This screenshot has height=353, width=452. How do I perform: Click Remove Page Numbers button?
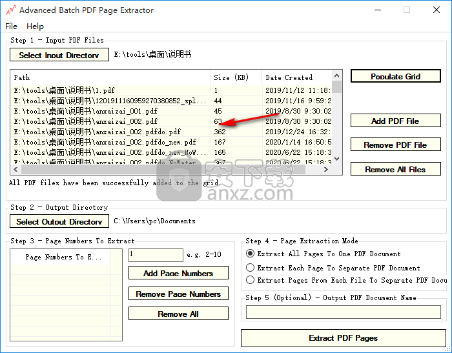[178, 294]
